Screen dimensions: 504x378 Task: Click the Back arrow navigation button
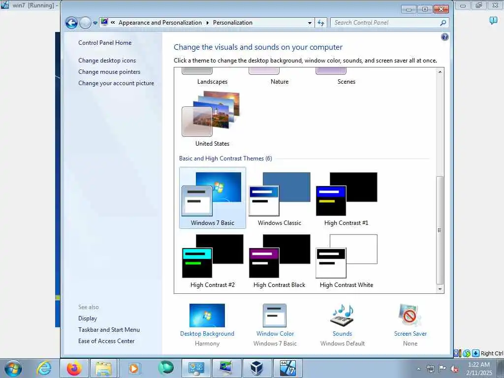point(71,23)
